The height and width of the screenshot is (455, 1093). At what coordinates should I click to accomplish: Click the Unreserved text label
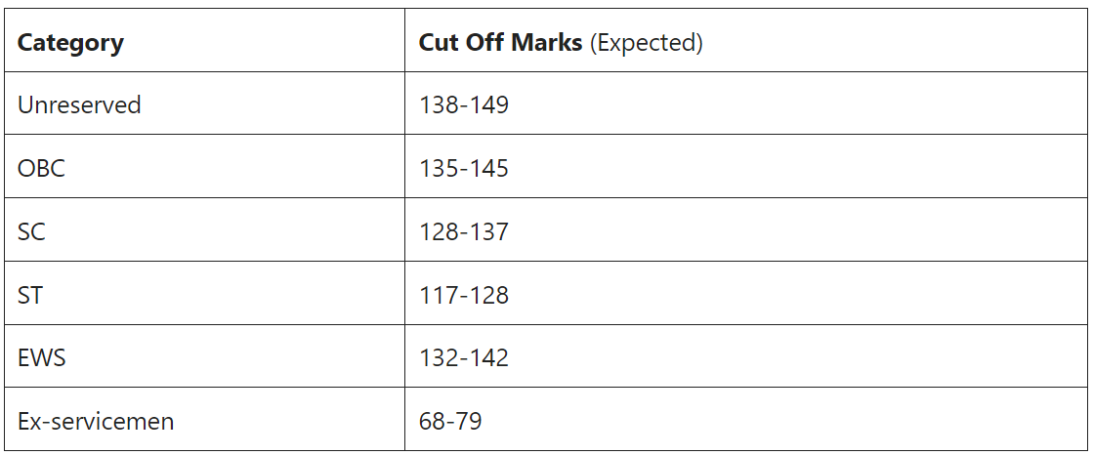point(79,104)
